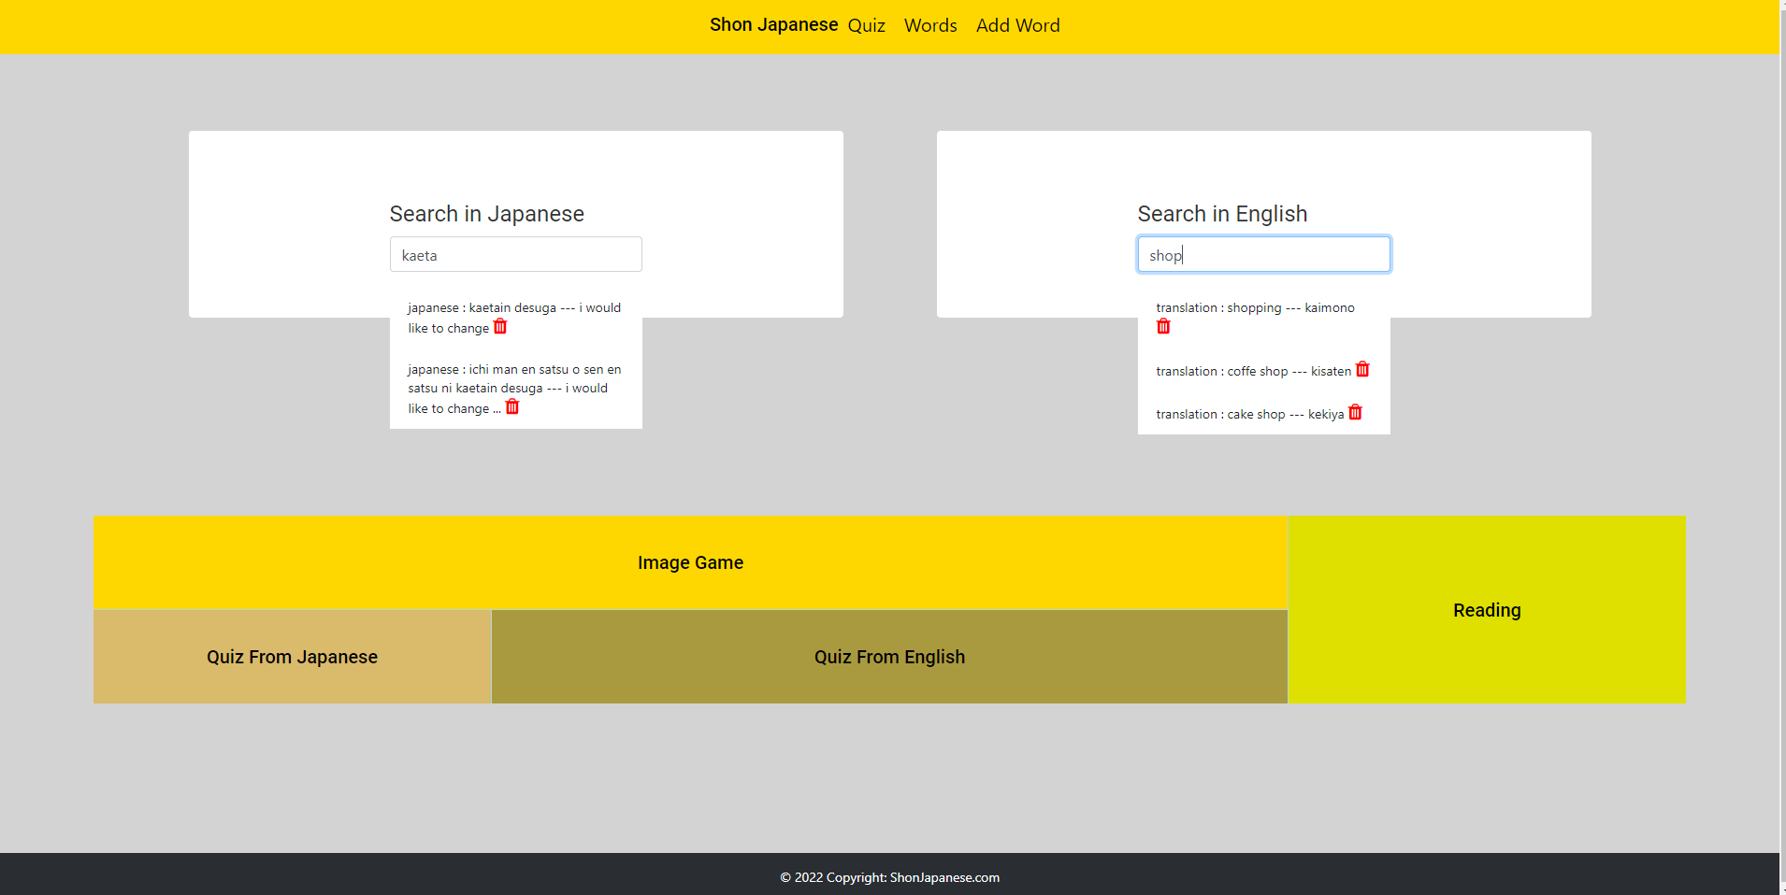This screenshot has width=1786, height=895.
Task: Focus the Search in Japanese input
Action: pyautogui.click(x=515, y=254)
